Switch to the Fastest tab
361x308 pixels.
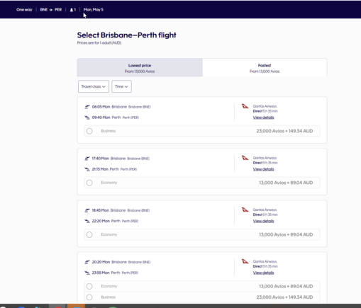point(265,68)
